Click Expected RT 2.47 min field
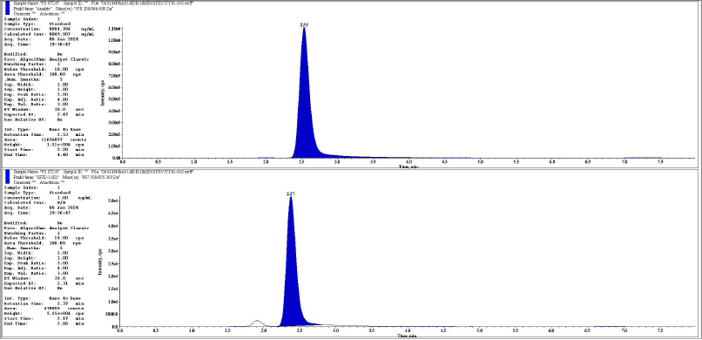 coord(44,115)
